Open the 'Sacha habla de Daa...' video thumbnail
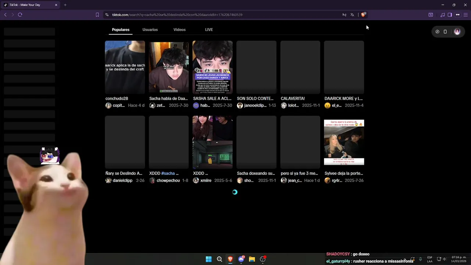Screen dimensions: 471x265 coord(169,67)
